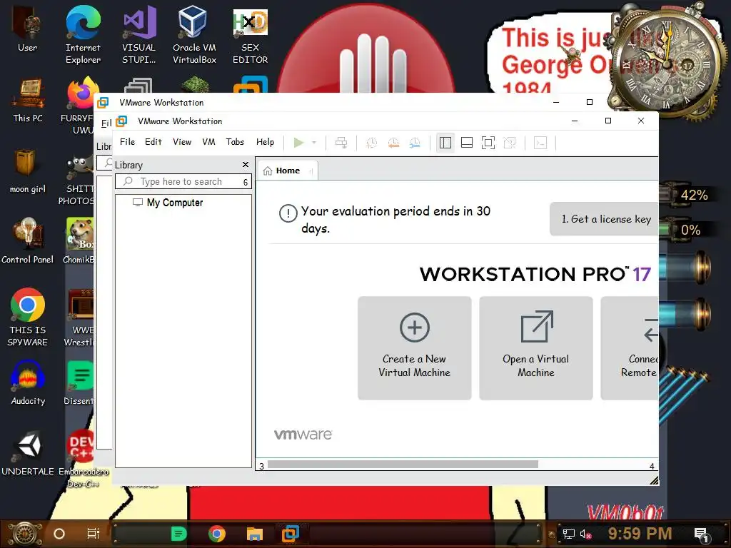Open Embarcadero Dev-C++ desktop icon

point(83,459)
